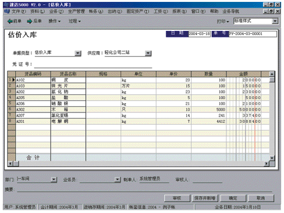Click the app icon in the menu bar
The image size is (284, 213).
coord(6,10)
